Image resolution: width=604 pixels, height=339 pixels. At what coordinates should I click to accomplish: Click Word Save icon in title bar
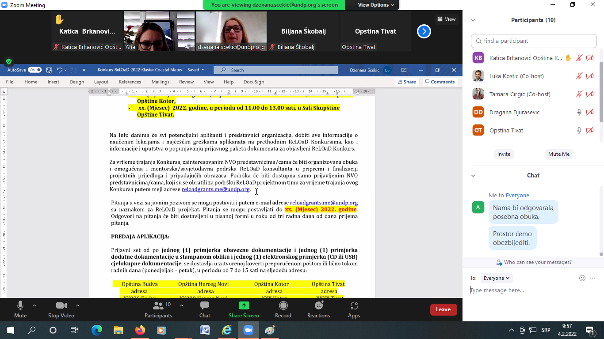(x=49, y=70)
